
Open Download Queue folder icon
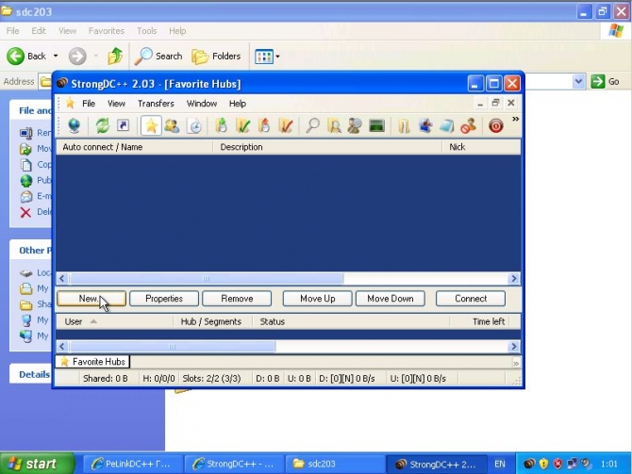(221, 126)
